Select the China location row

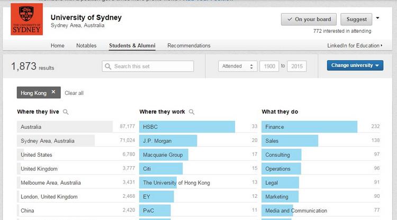pyautogui.click(x=76, y=211)
